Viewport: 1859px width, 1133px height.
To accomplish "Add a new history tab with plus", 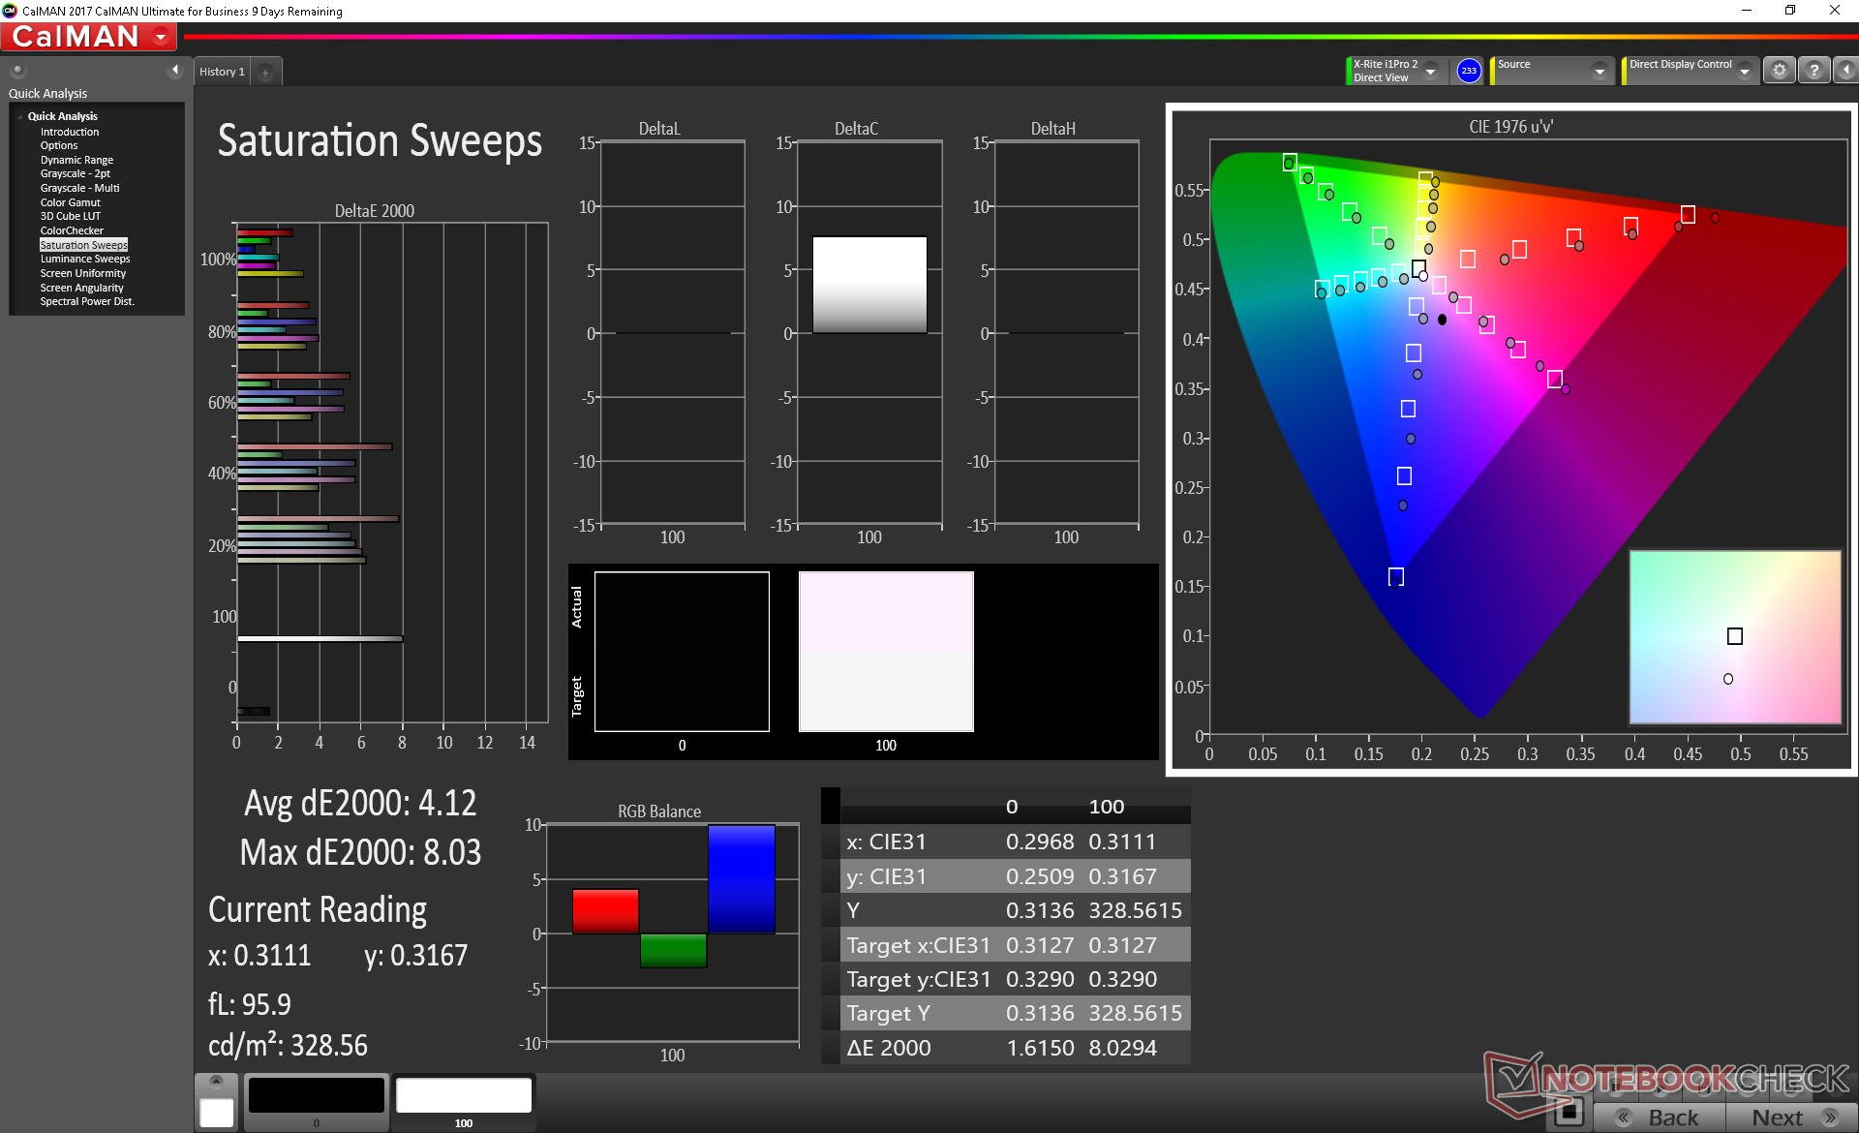I will pyautogui.click(x=265, y=73).
